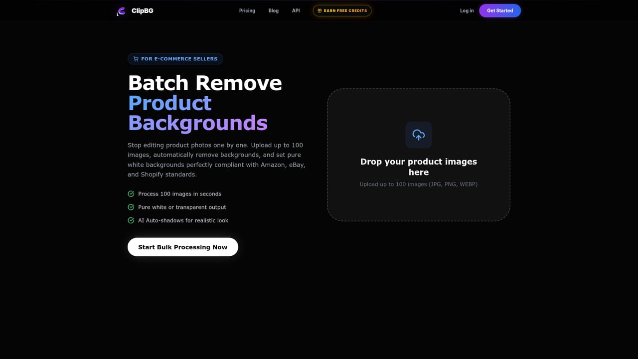Click the gradient Backgrounds heading word

point(198,123)
